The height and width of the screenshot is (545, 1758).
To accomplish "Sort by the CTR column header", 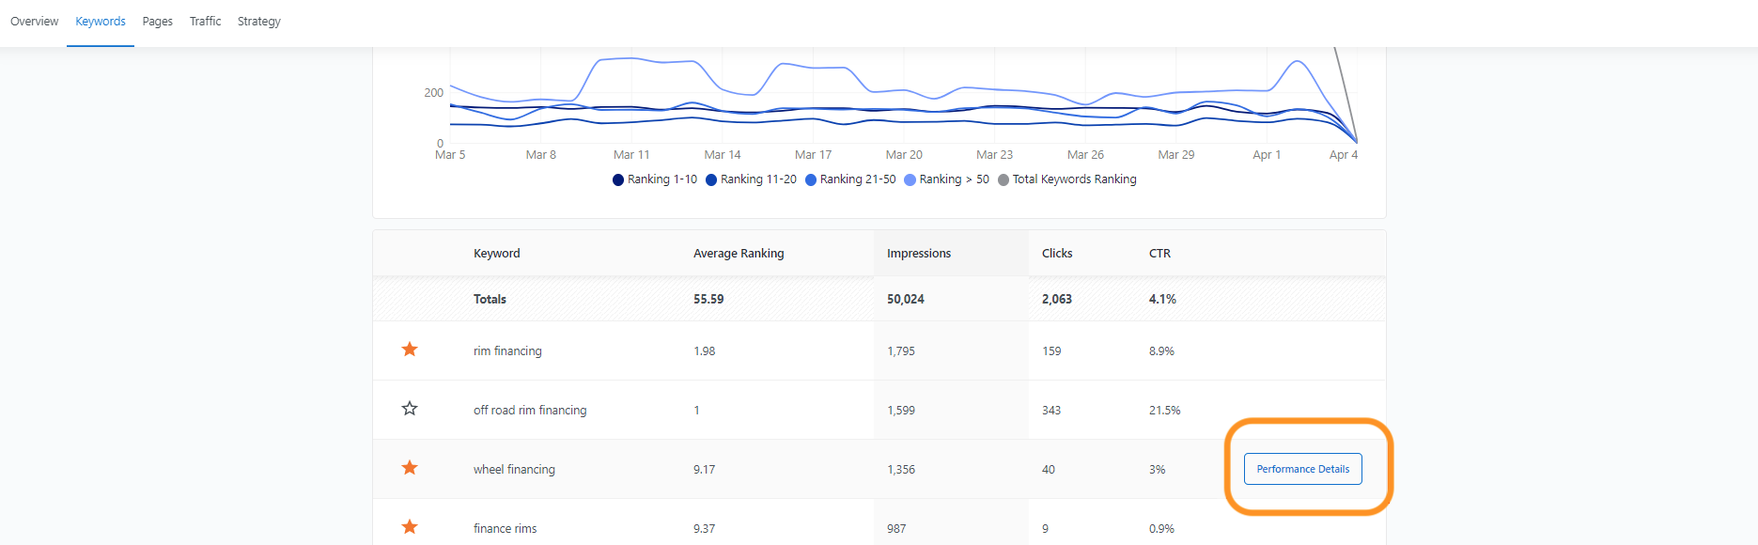I will pos(1160,254).
